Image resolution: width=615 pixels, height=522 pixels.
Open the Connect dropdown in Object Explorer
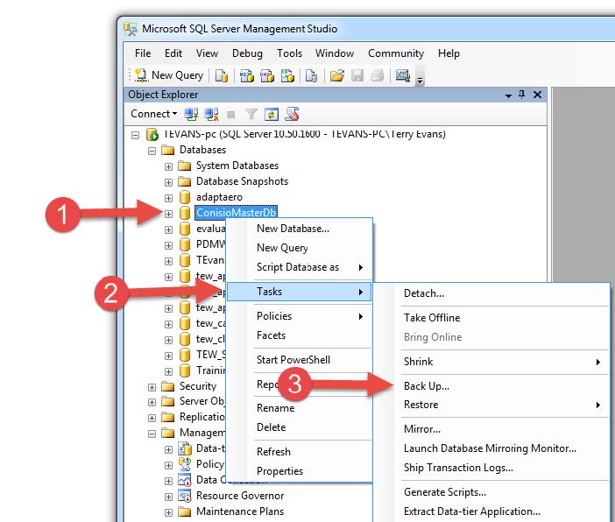154,114
